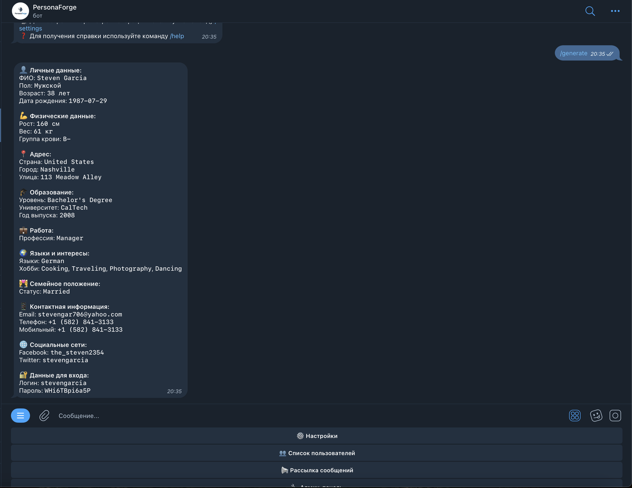Click the /help command link
The width and height of the screenshot is (632, 488).
[x=177, y=36]
